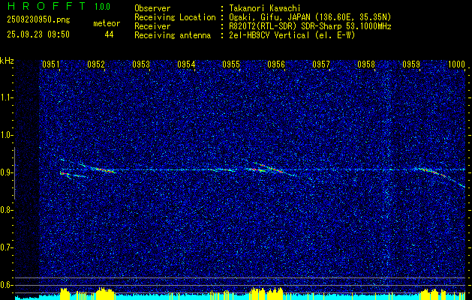Click the 0.7 kHz axis label
This screenshot has height=300, width=472.
(6, 247)
